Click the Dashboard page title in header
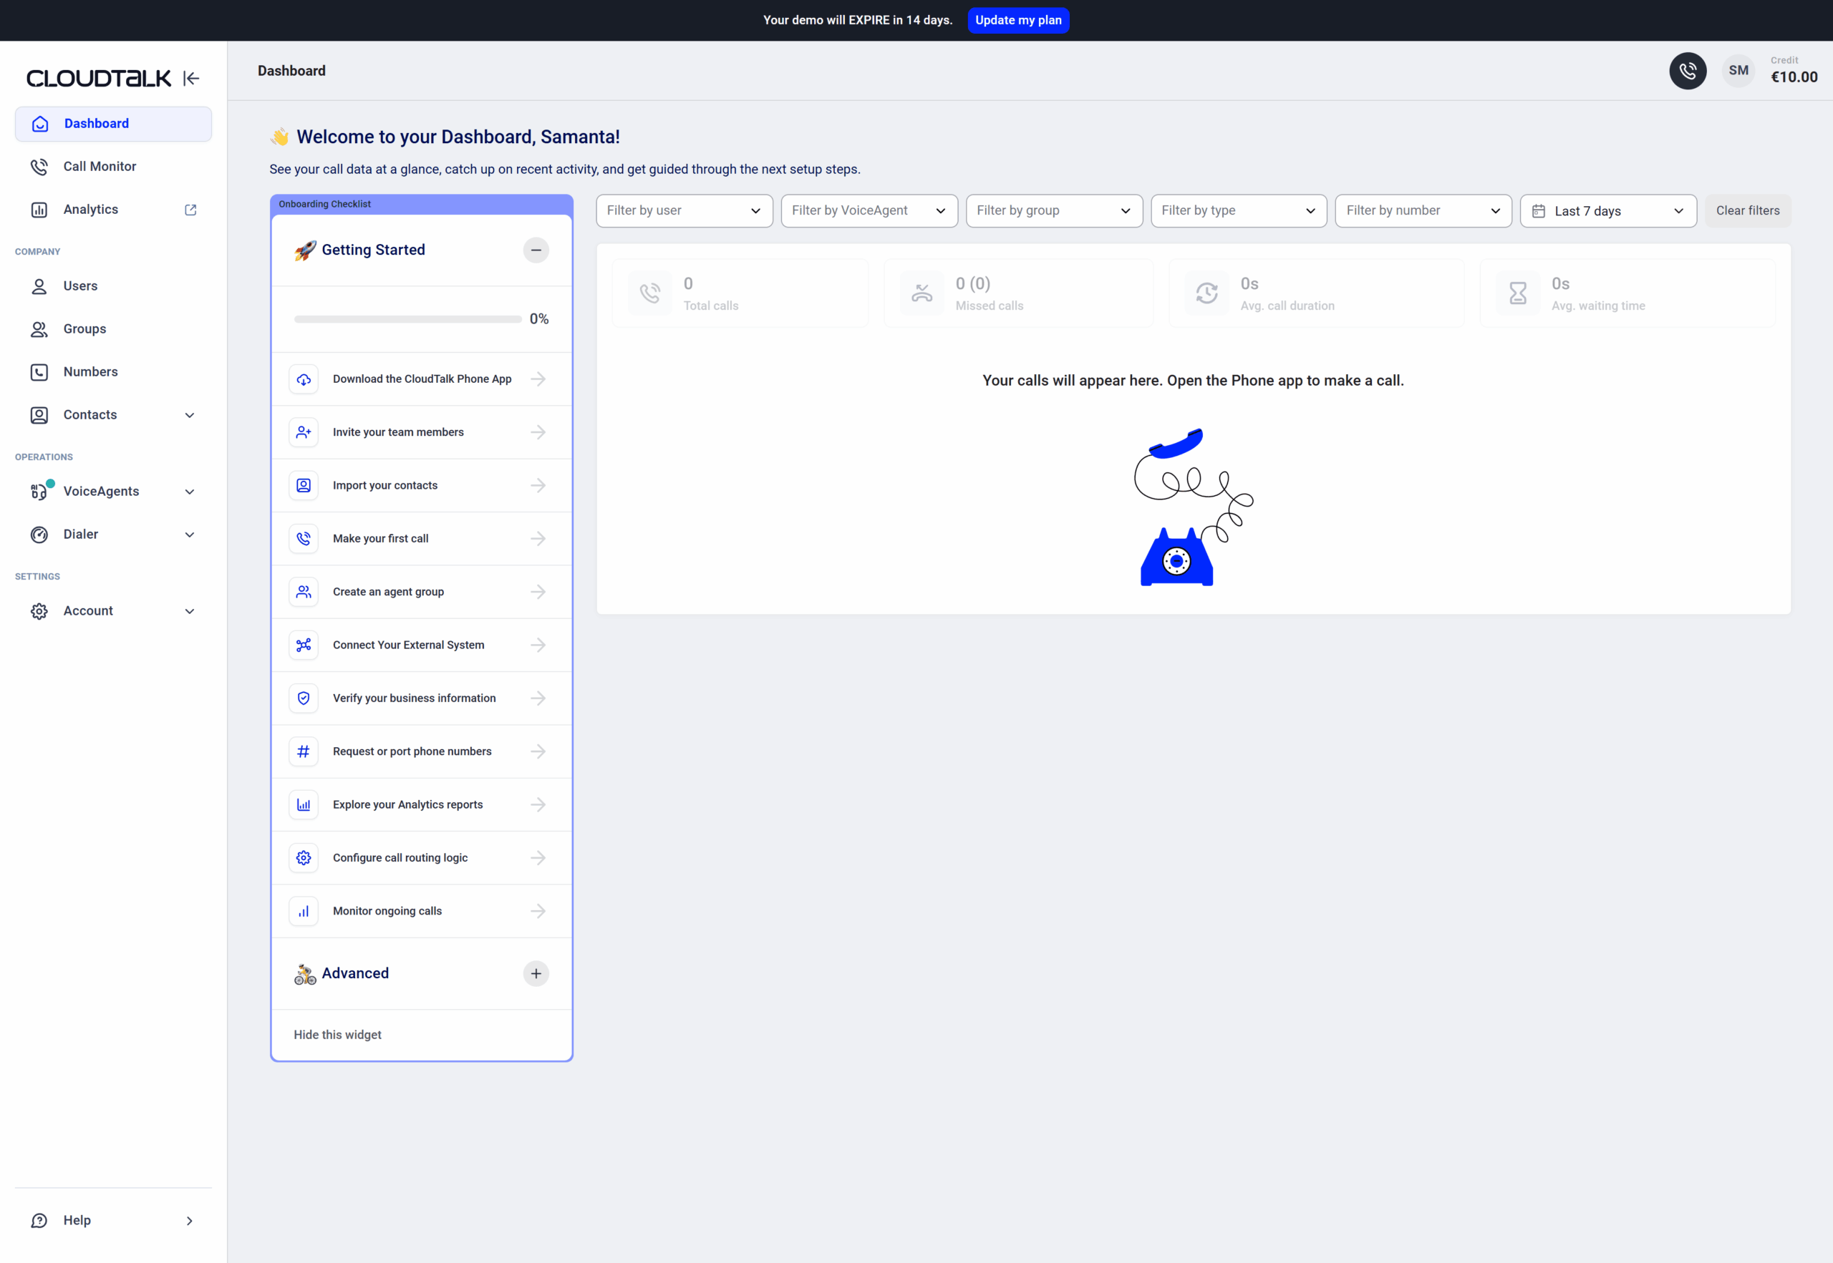1833x1263 pixels. pyautogui.click(x=291, y=72)
